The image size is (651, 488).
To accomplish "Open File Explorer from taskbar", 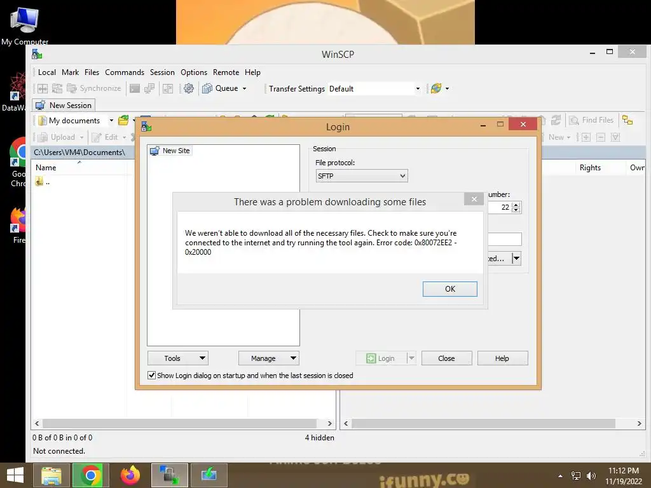I will (x=51, y=475).
